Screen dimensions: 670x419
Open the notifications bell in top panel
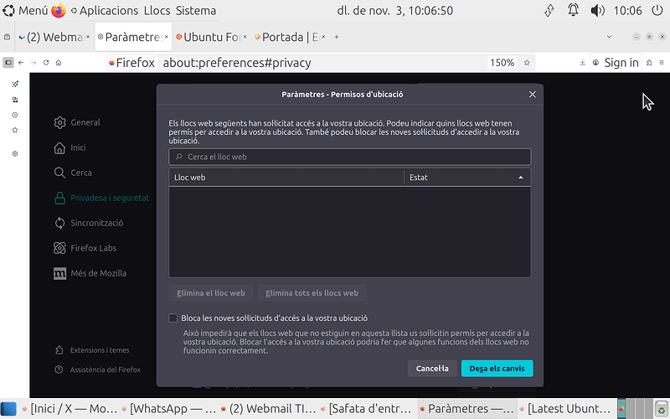(573, 11)
